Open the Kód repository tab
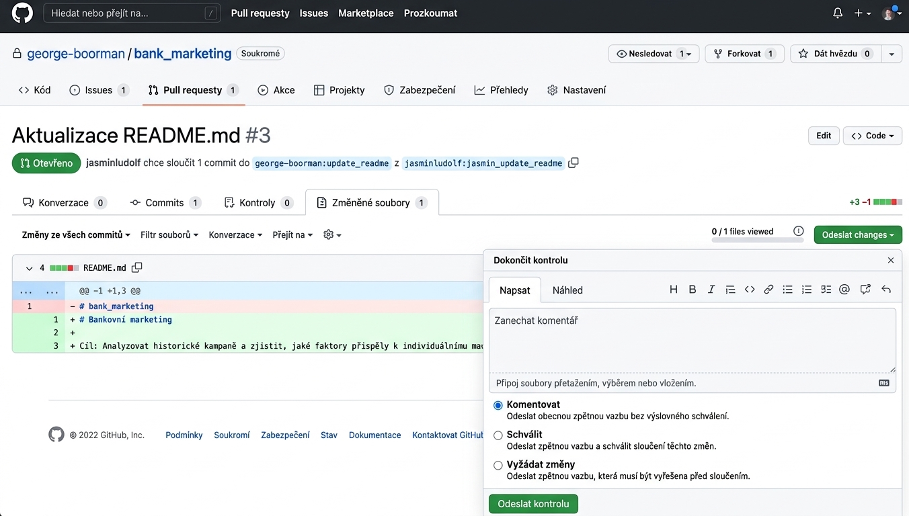The width and height of the screenshot is (909, 516). [x=34, y=90]
